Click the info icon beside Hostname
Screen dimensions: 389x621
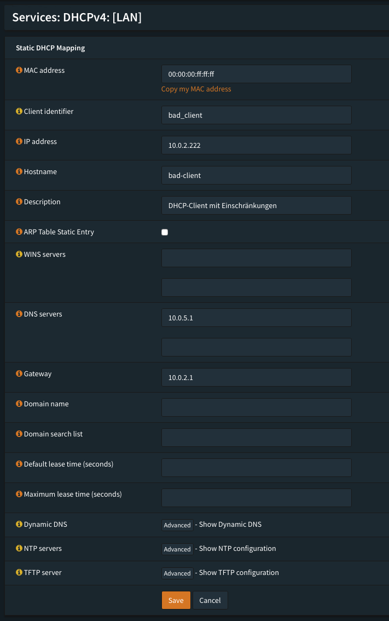(19, 172)
